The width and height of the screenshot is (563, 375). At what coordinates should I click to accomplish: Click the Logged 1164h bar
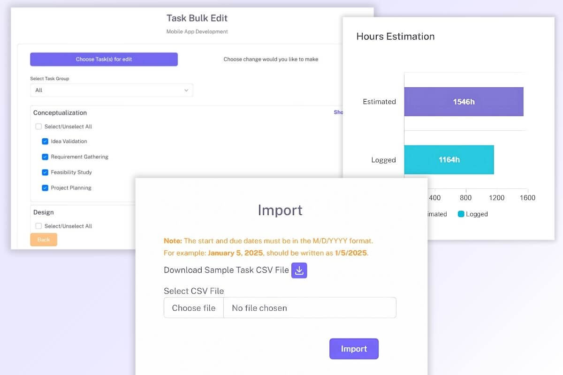point(449,160)
